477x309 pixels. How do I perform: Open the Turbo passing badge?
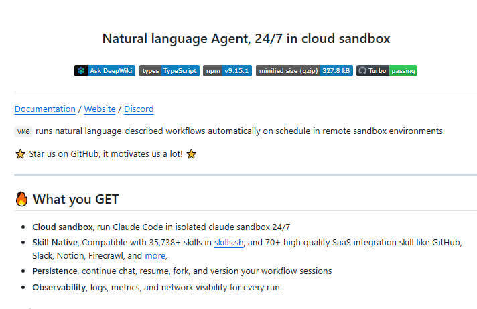387,70
